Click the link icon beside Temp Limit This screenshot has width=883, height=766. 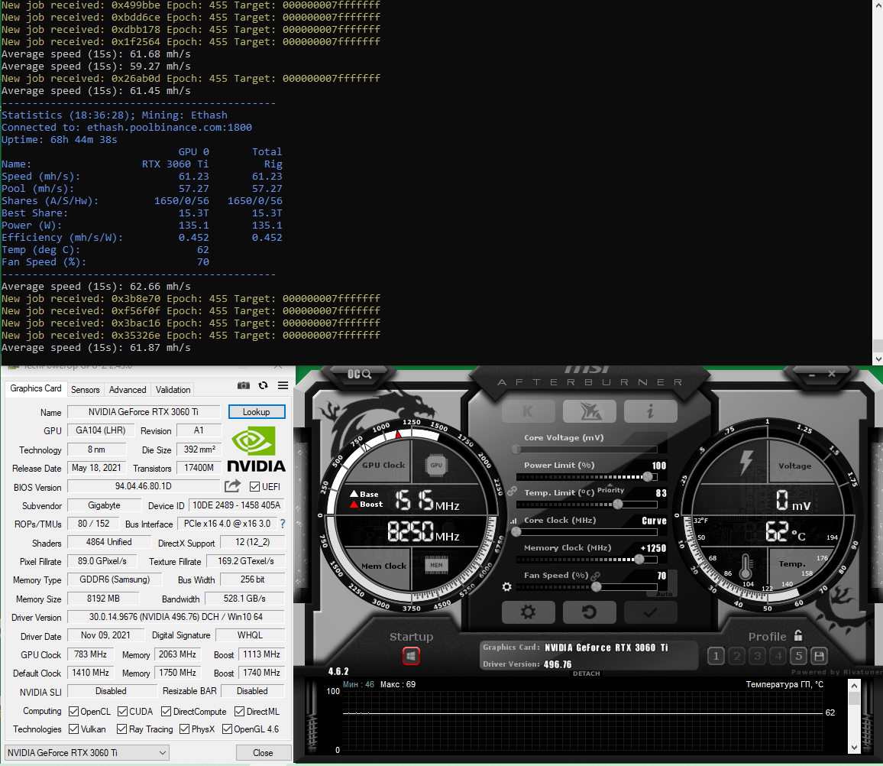[512, 492]
